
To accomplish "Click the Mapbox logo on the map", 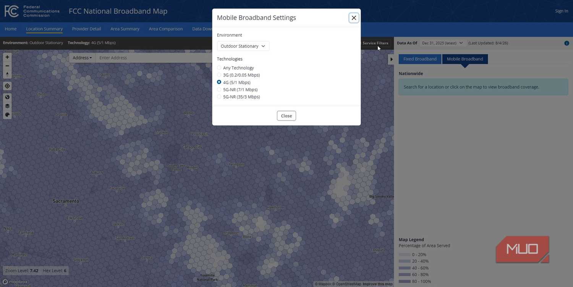I will (15, 282).
